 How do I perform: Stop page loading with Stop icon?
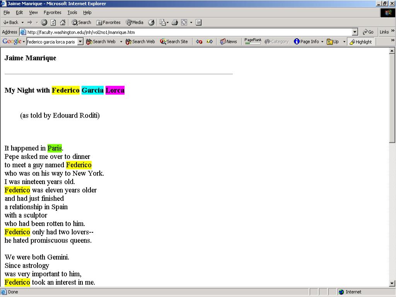(x=44, y=22)
